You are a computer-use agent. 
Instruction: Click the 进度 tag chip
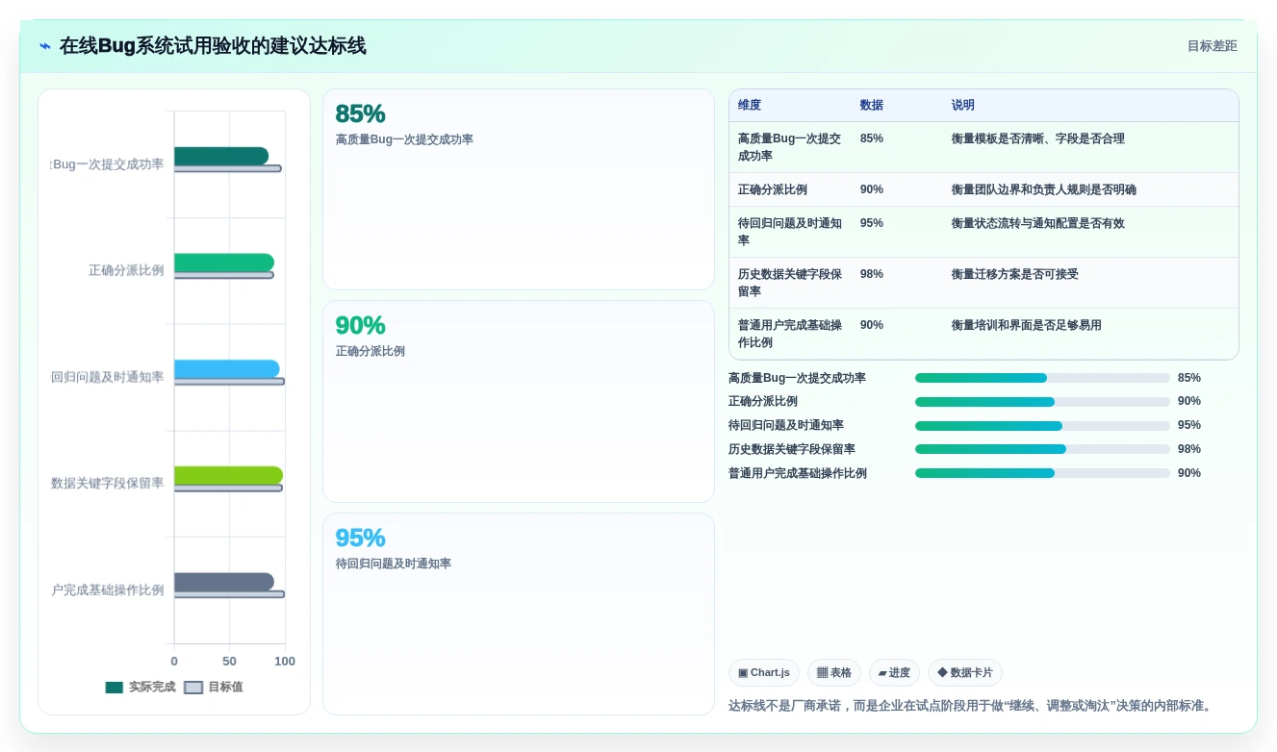894,673
